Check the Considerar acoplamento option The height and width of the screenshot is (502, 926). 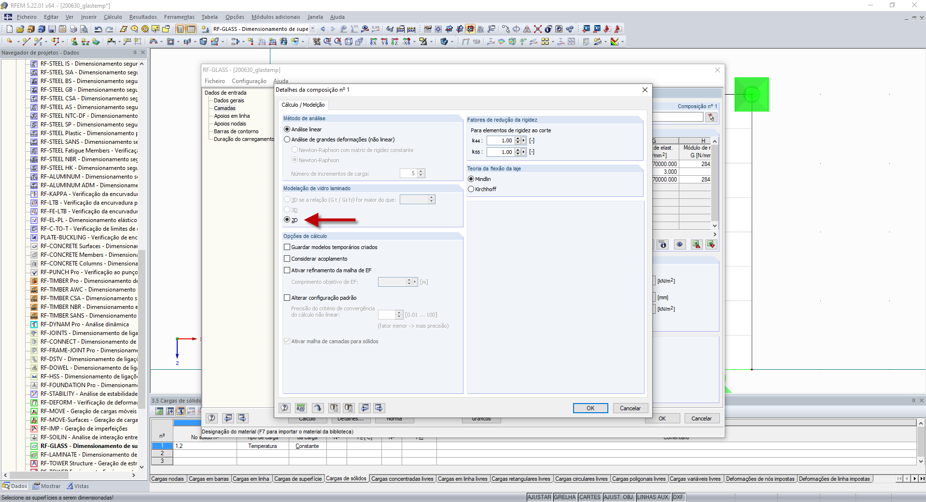pos(316,259)
